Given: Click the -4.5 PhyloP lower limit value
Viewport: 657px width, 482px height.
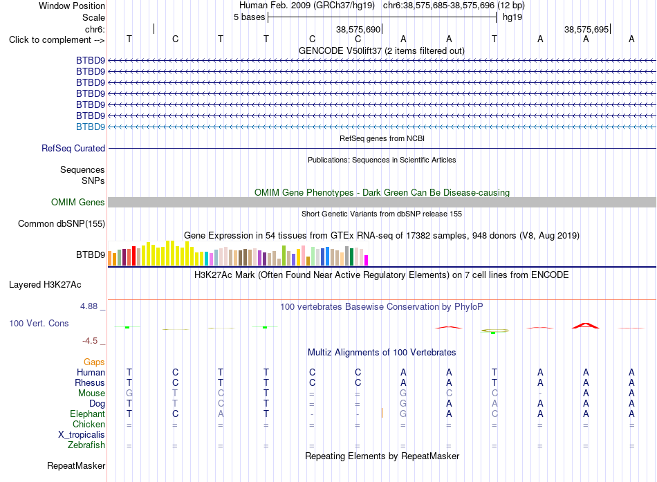Looking at the screenshot, I should pyautogui.click(x=90, y=341).
